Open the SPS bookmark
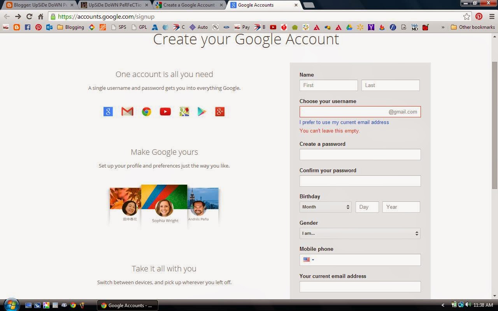 pyautogui.click(x=118, y=27)
